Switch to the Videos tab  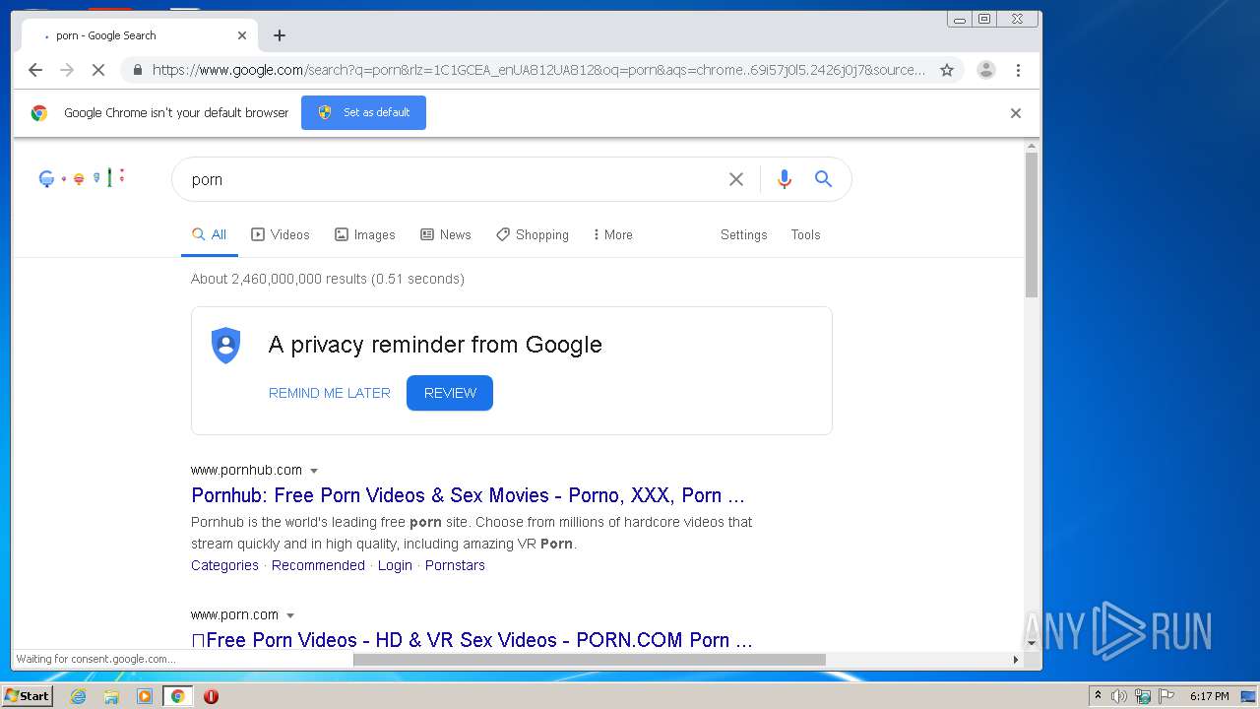pyautogui.click(x=281, y=234)
